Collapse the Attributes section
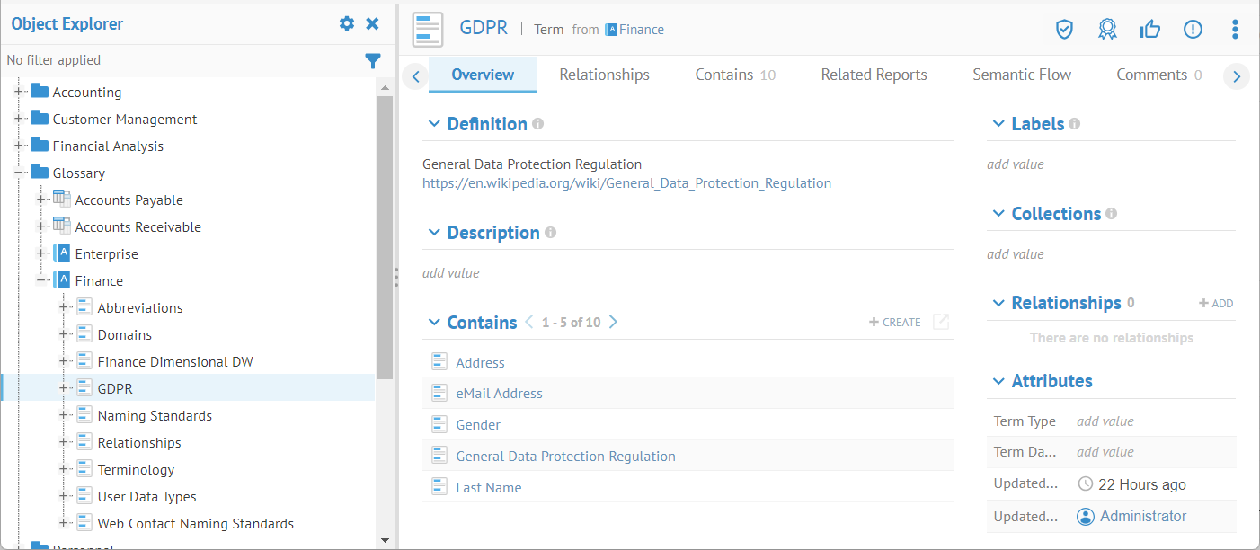The width and height of the screenshot is (1260, 550). tap(998, 381)
